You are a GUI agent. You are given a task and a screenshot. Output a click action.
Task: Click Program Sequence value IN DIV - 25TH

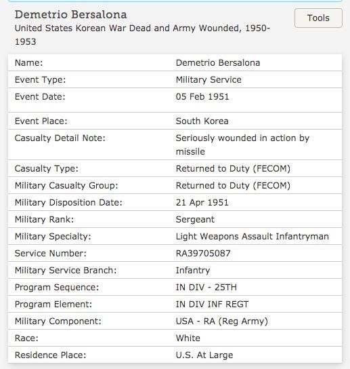click(206, 288)
